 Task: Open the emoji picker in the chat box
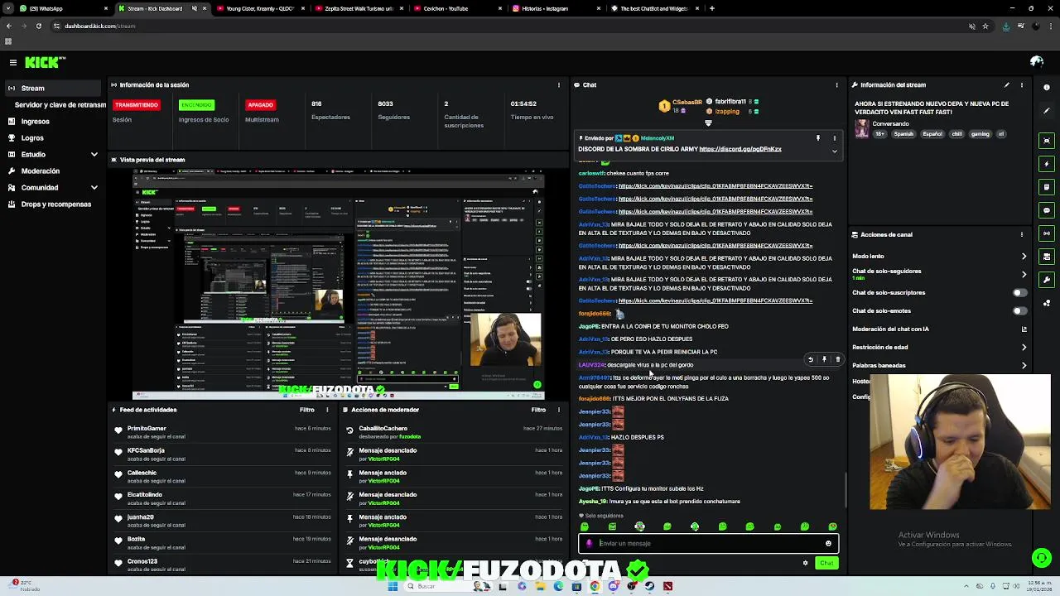pos(828,544)
